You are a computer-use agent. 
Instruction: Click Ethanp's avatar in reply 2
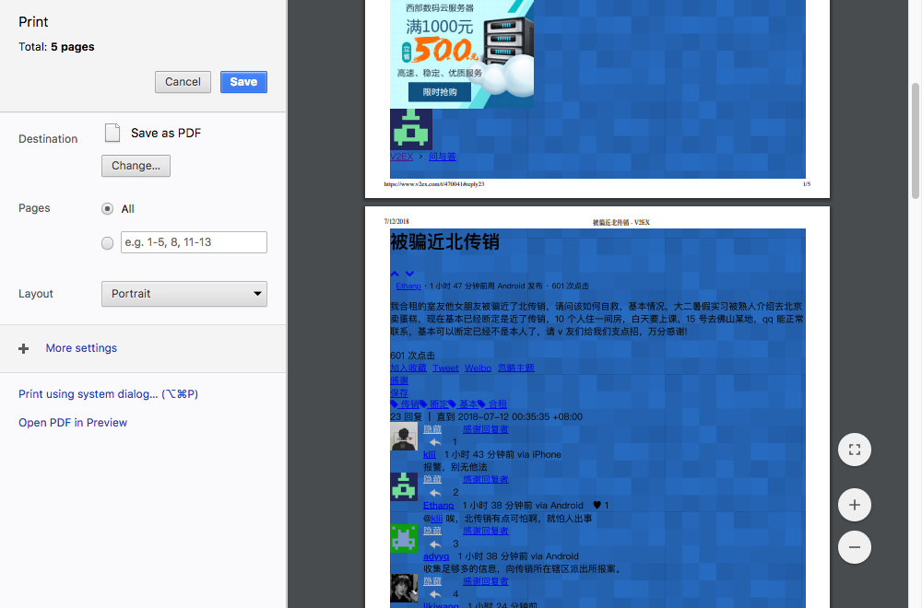click(404, 487)
